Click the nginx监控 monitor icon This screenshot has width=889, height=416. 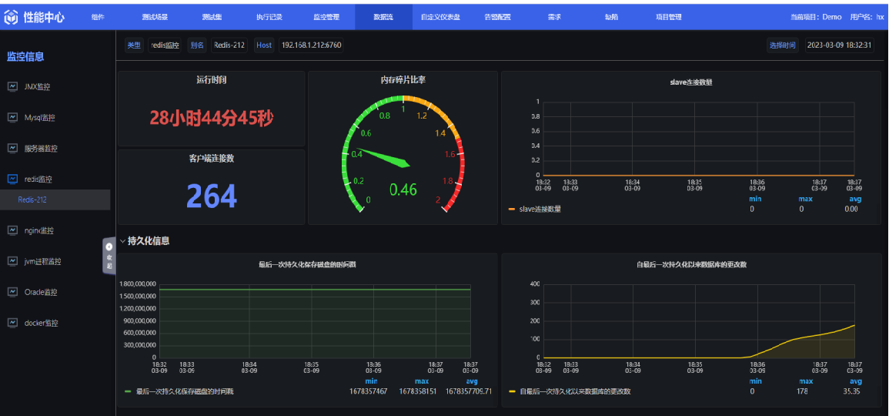12,230
